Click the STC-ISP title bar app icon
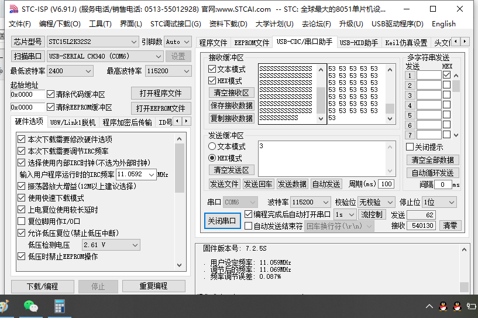Viewport: 478px width, 318px height. [13, 9]
